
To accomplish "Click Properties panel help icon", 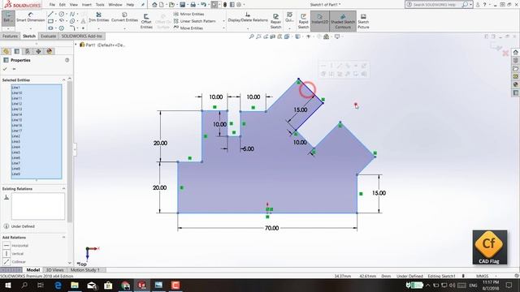I will [67, 60].
